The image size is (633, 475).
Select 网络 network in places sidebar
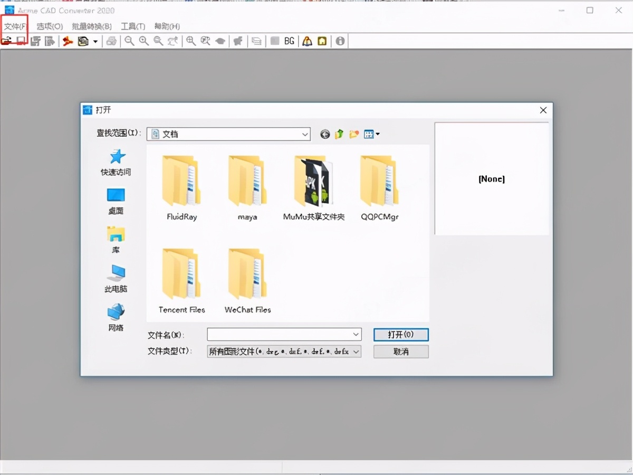[116, 318]
